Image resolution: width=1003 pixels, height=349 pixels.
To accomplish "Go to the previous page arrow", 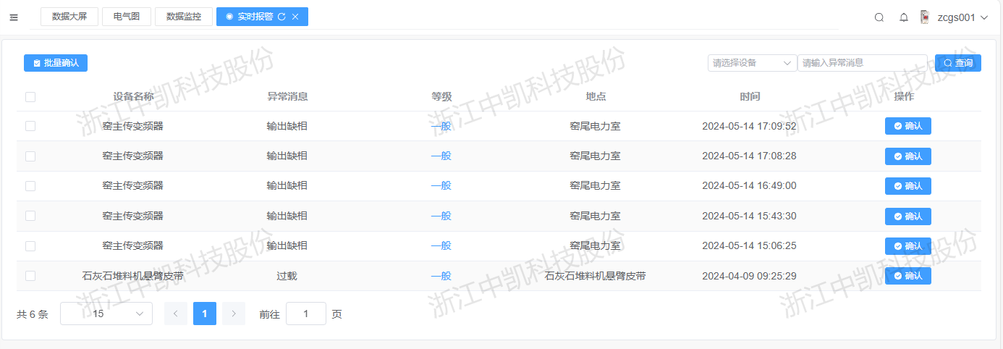I will [x=176, y=314].
